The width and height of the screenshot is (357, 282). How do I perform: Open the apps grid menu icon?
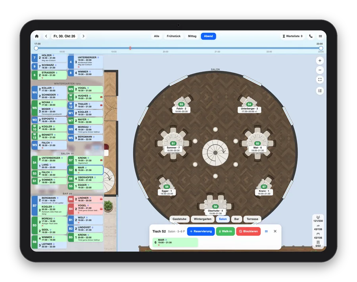pos(321,36)
